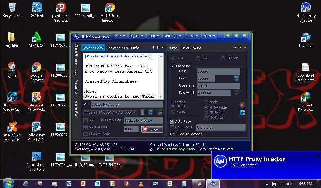Image resolution: width=321 pixels, height=188 pixels.
Task: Open the Log side tab
Action: pos(76,73)
